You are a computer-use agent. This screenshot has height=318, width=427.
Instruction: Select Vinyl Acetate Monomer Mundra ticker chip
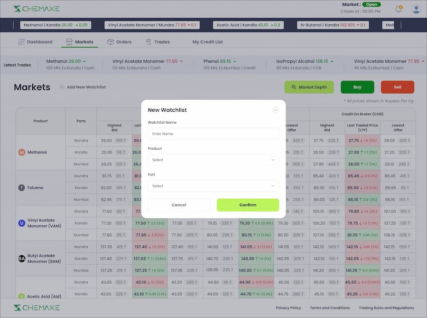click(152, 25)
